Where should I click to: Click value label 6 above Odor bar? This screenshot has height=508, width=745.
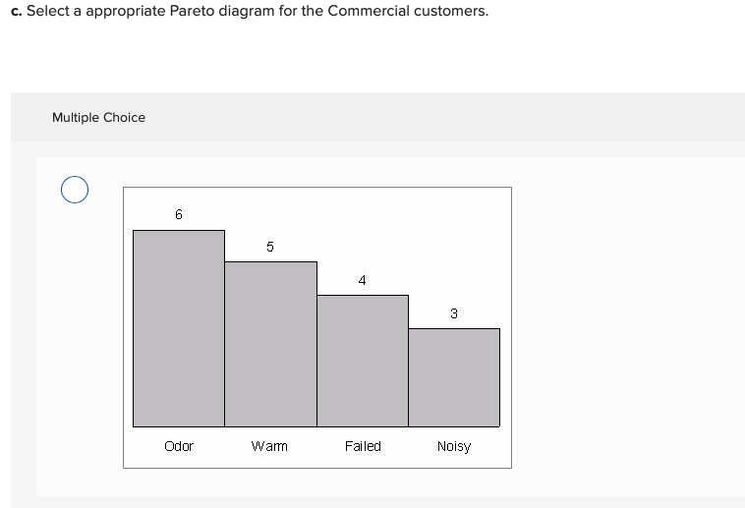(179, 214)
